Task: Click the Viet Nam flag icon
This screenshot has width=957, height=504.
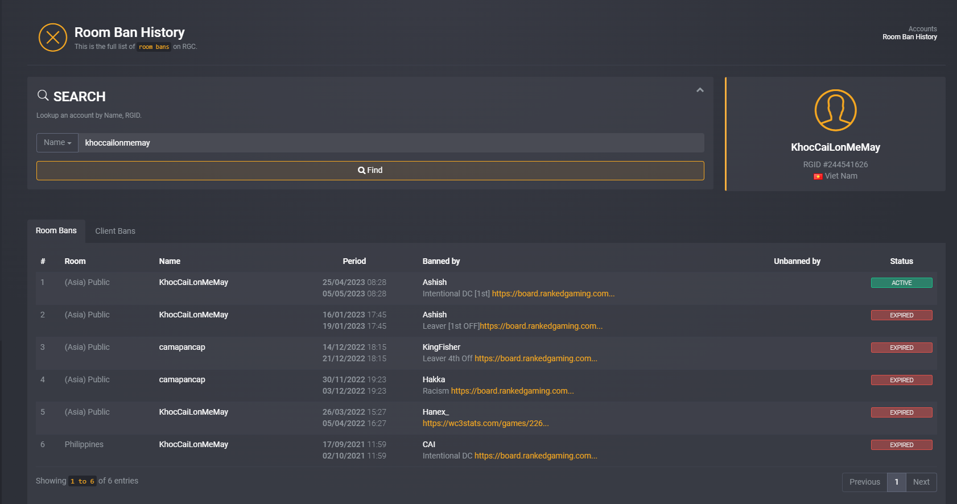Action: coord(818,176)
